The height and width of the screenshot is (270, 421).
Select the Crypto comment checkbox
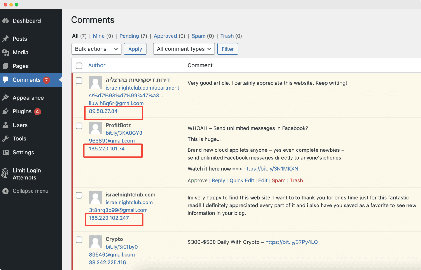[x=79, y=240]
